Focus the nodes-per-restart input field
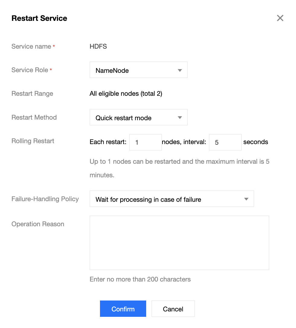This screenshot has width=296, height=328. coord(145,142)
